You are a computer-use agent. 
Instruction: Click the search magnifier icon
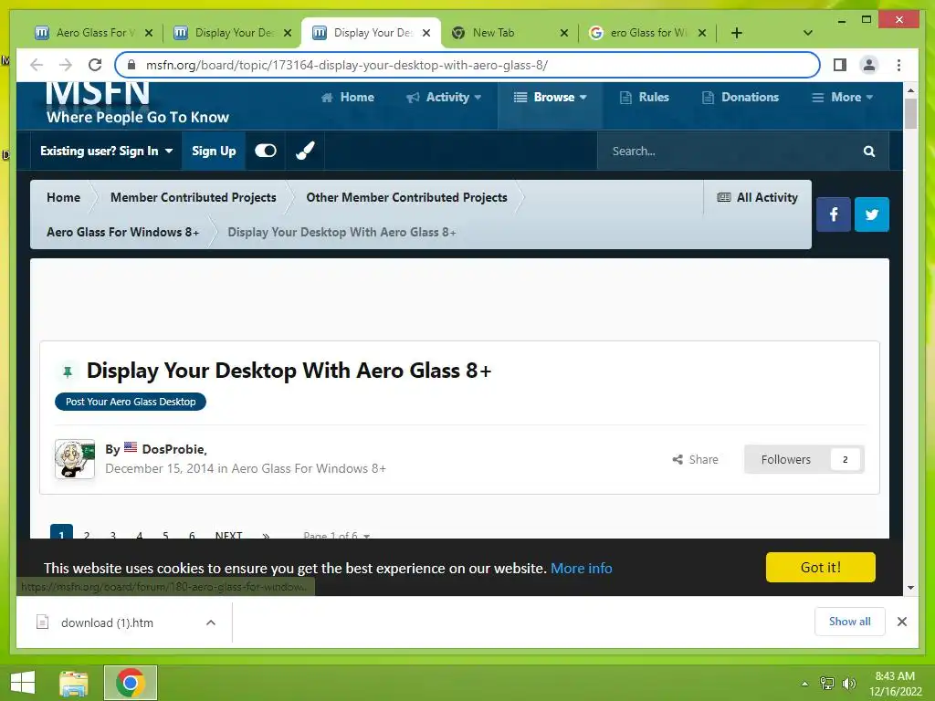click(869, 152)
